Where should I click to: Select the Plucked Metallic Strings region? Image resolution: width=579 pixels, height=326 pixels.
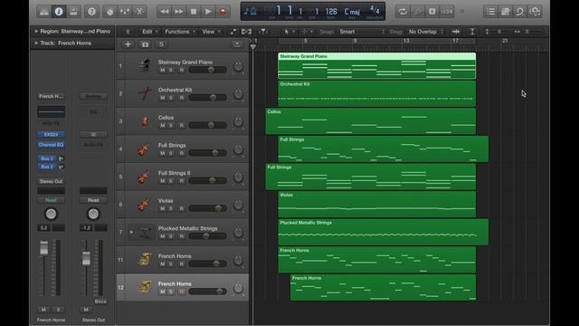pos(383,232)
